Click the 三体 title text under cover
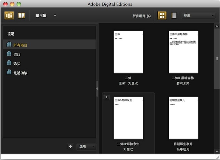Screen dimensions: 220x160 [128, 78]
